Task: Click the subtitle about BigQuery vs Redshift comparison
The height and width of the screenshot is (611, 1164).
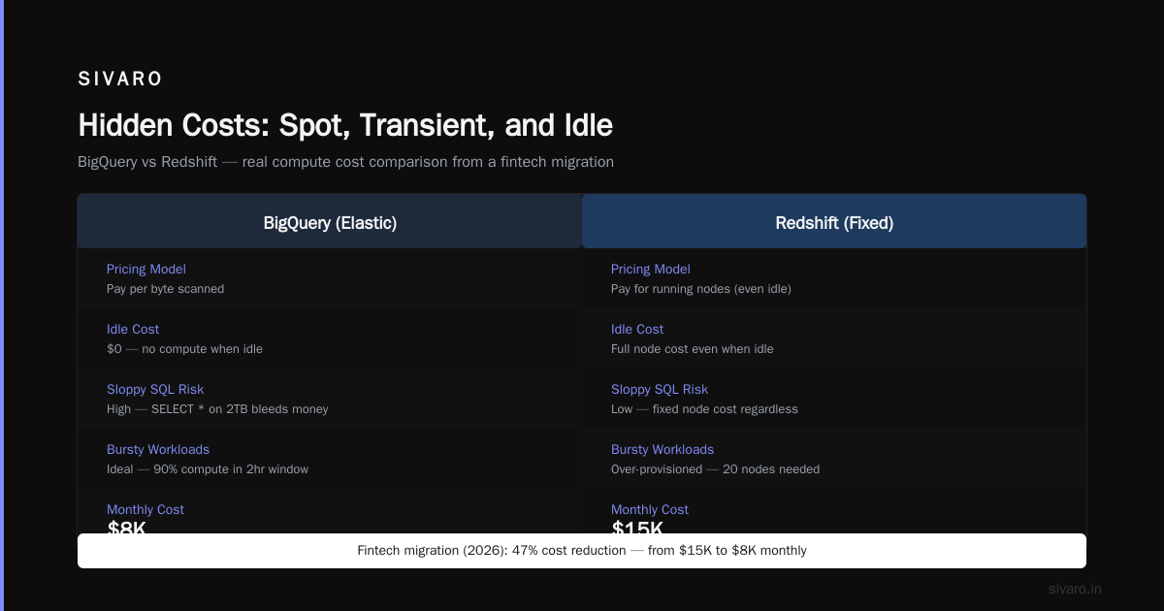Action: click(345, 162)
